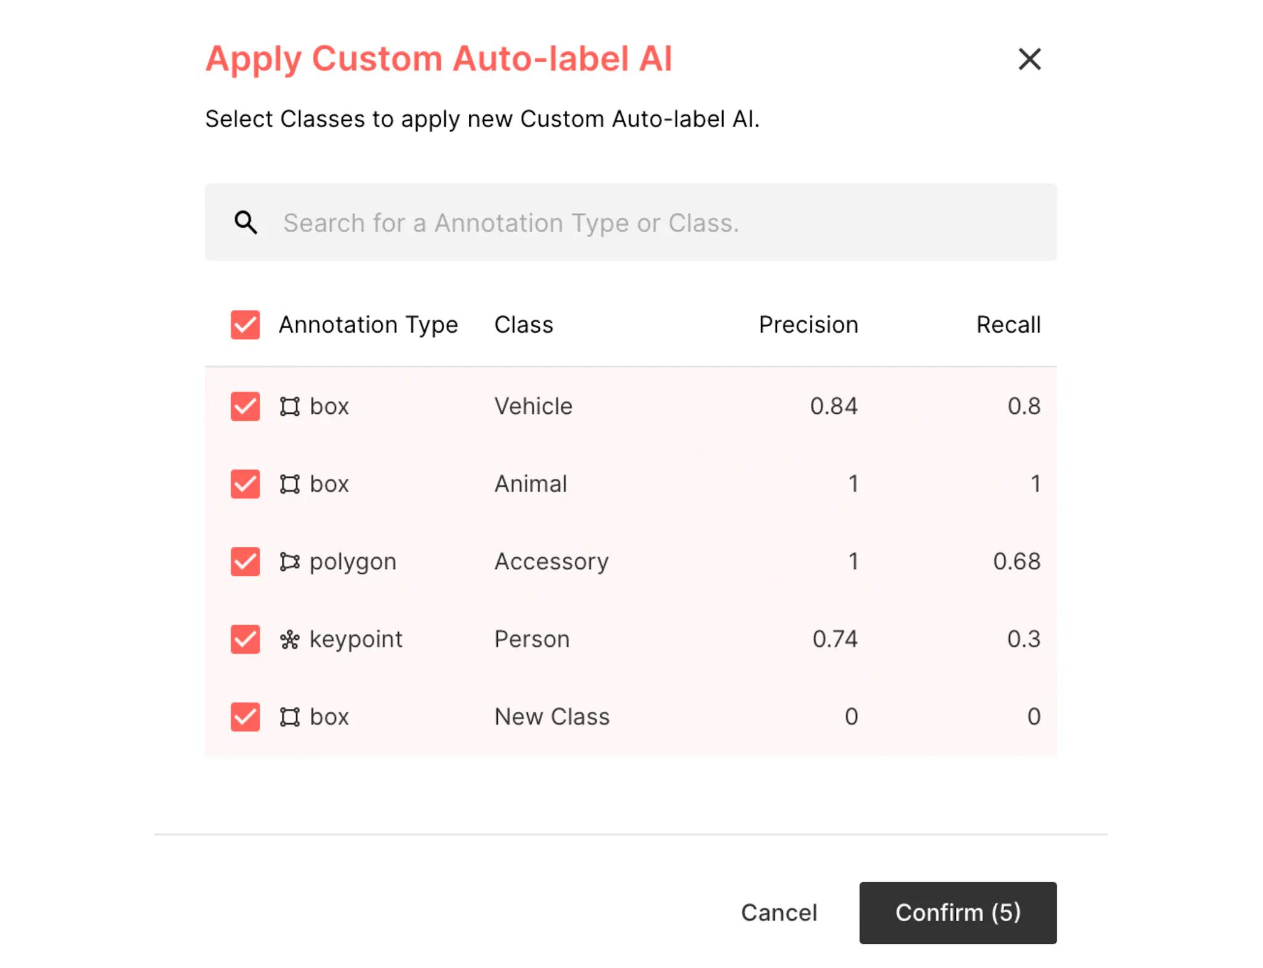The height and width of the screenshot is (968, 1263).
Task: Click the box icon in Animal row
Action: (x=290, y=484)
